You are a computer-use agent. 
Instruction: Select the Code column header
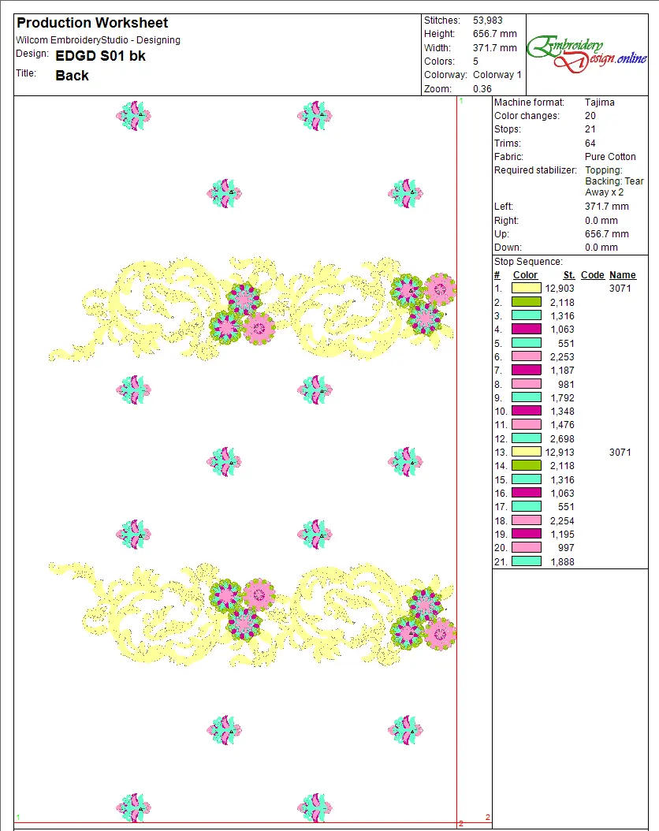[x=592, y=275]
